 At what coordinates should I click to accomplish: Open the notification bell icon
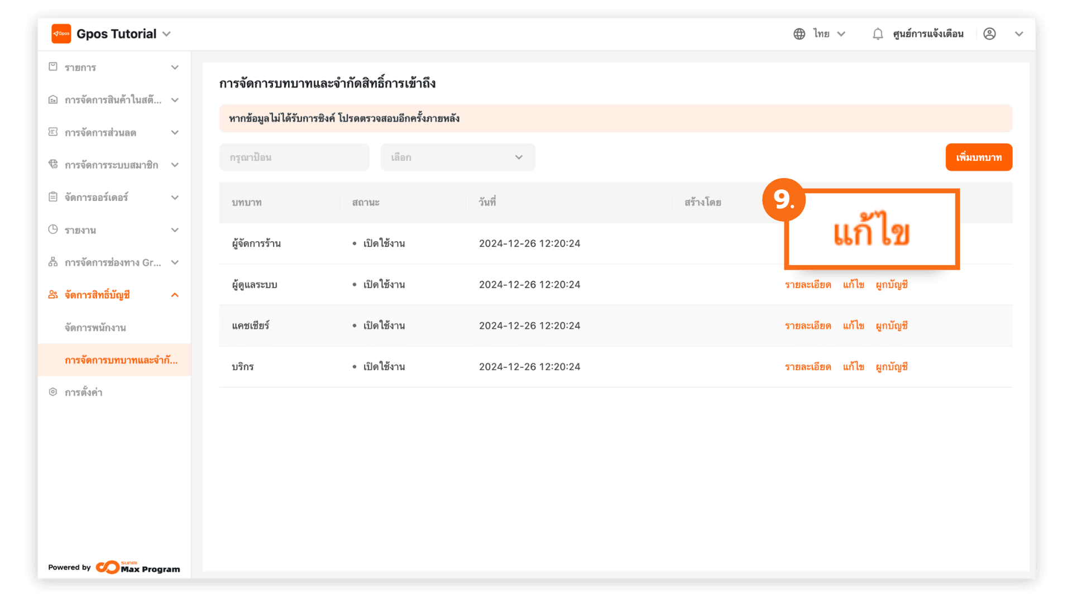pyautogui.click(x=878, y=34)
